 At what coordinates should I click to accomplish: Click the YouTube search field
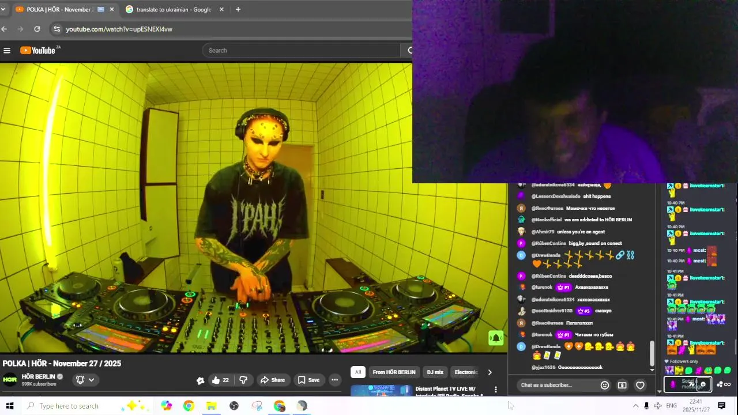point(301,50)
